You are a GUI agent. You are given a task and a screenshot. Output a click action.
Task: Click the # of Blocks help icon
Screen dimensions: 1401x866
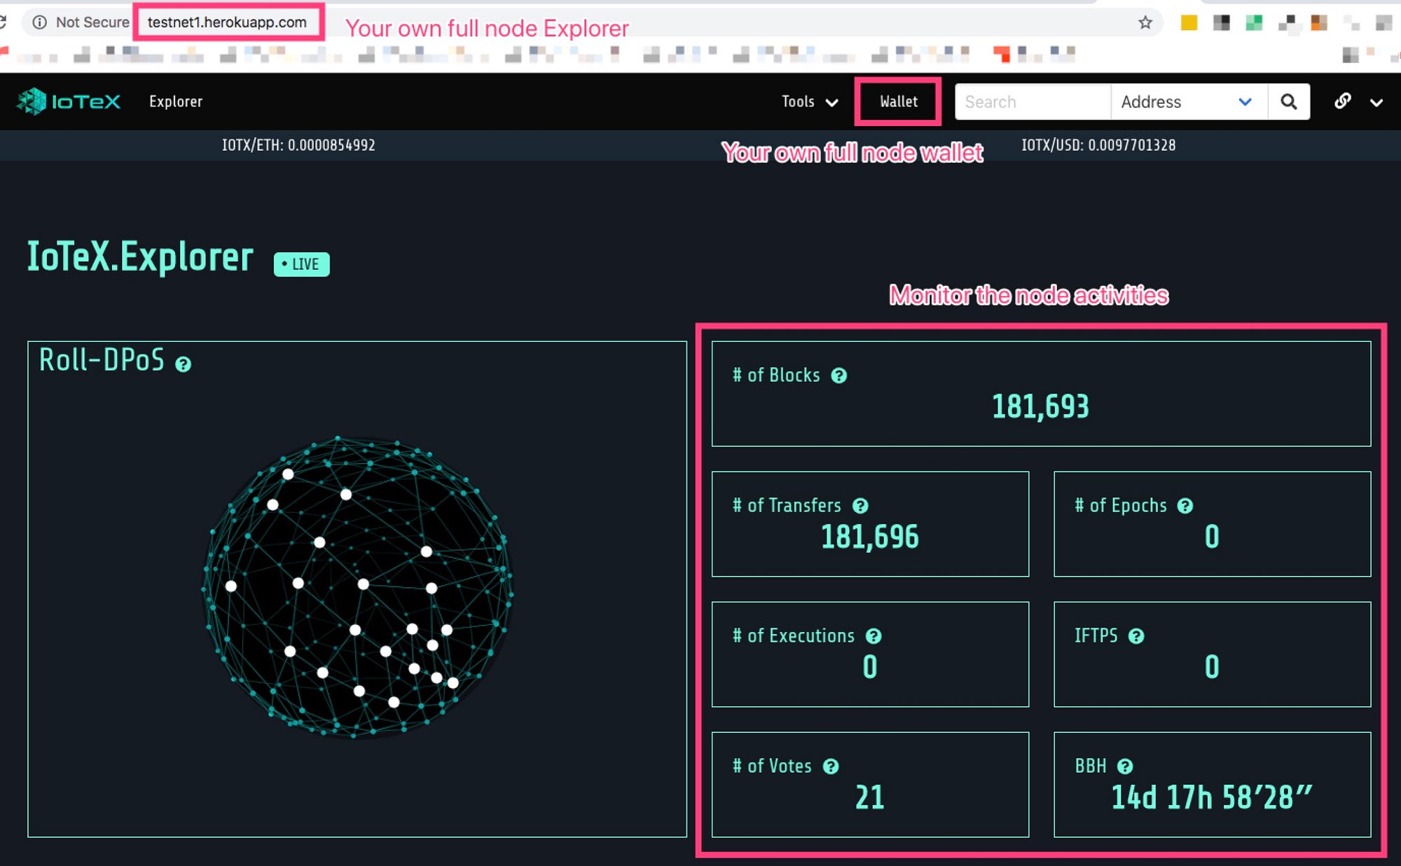pyautogui.click(x=838, y=376)
